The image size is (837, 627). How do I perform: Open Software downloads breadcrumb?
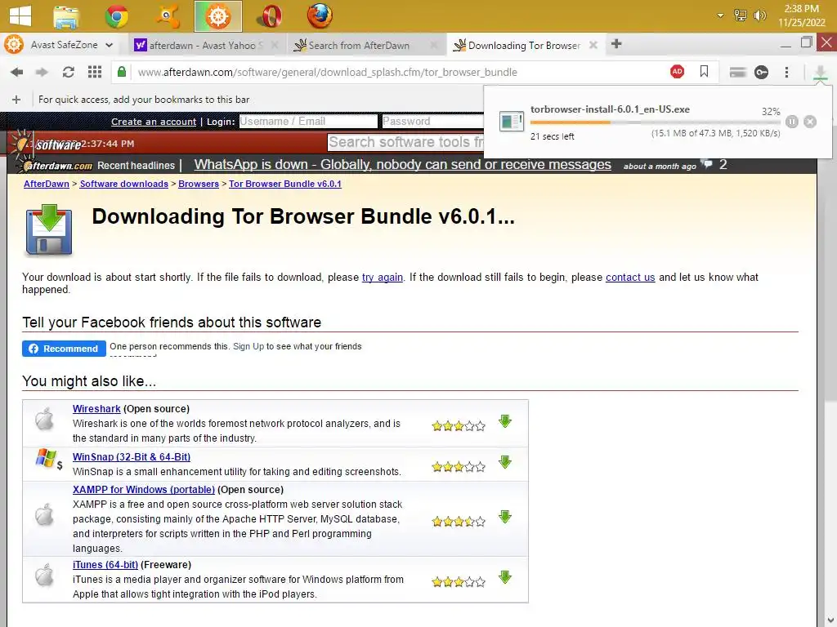124,184
